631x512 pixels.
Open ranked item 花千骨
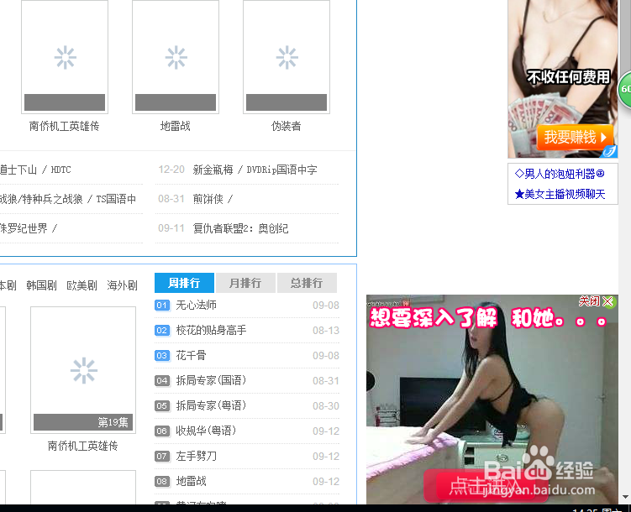point(191,355)
